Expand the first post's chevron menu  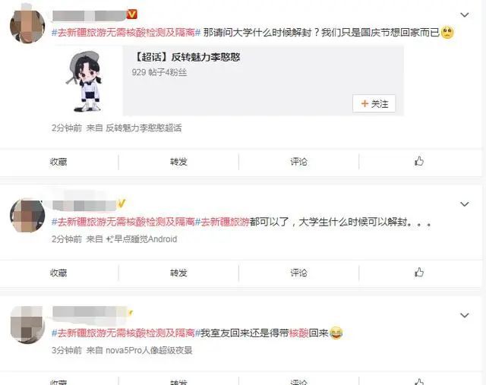464,14
